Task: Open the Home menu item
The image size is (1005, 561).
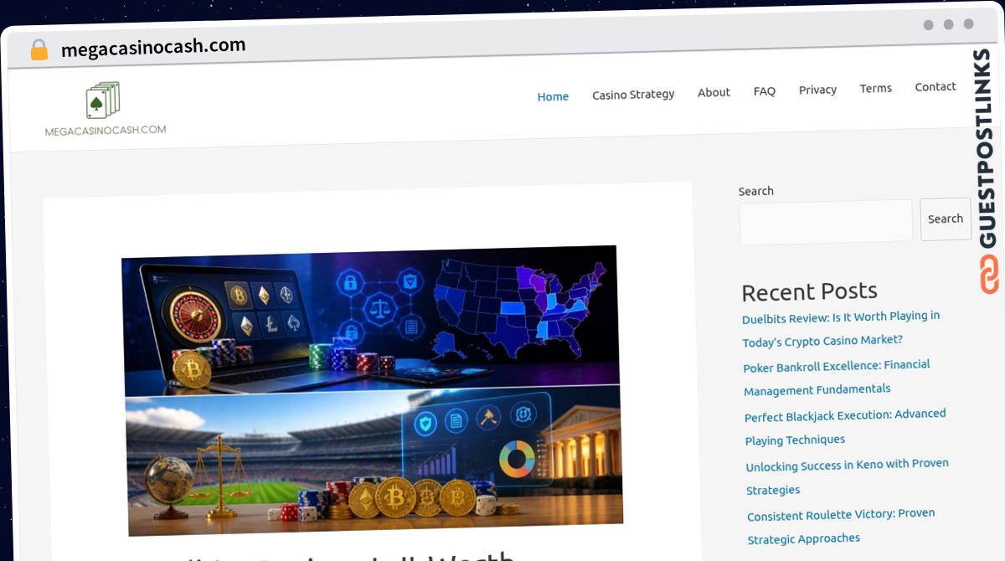Action: click(553, 96)
